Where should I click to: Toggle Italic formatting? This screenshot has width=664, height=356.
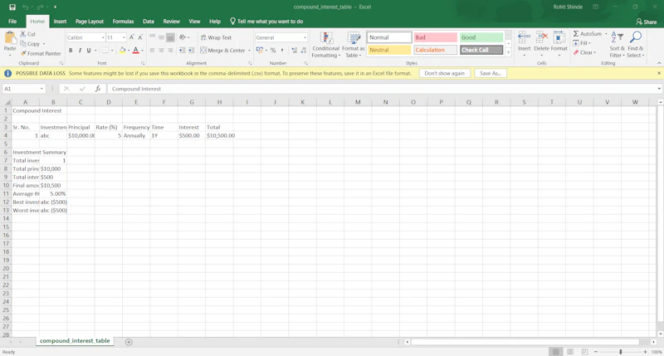coord(80,51)
